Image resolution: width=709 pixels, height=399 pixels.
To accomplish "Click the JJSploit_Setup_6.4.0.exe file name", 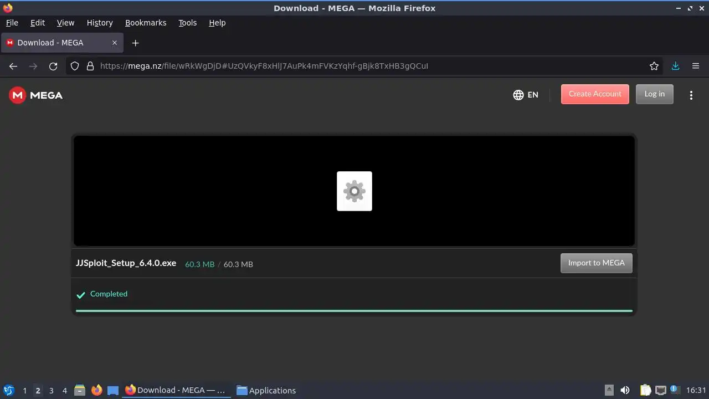I will (126, 263).
